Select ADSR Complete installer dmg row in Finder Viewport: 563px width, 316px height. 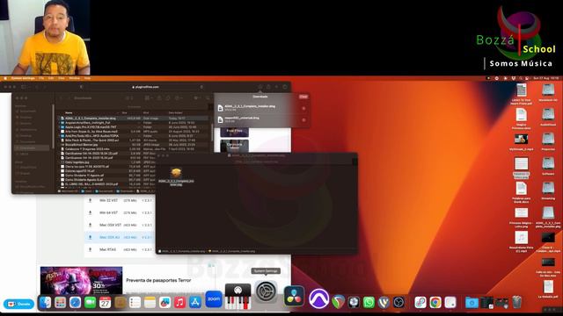click(x=134, y=118)
